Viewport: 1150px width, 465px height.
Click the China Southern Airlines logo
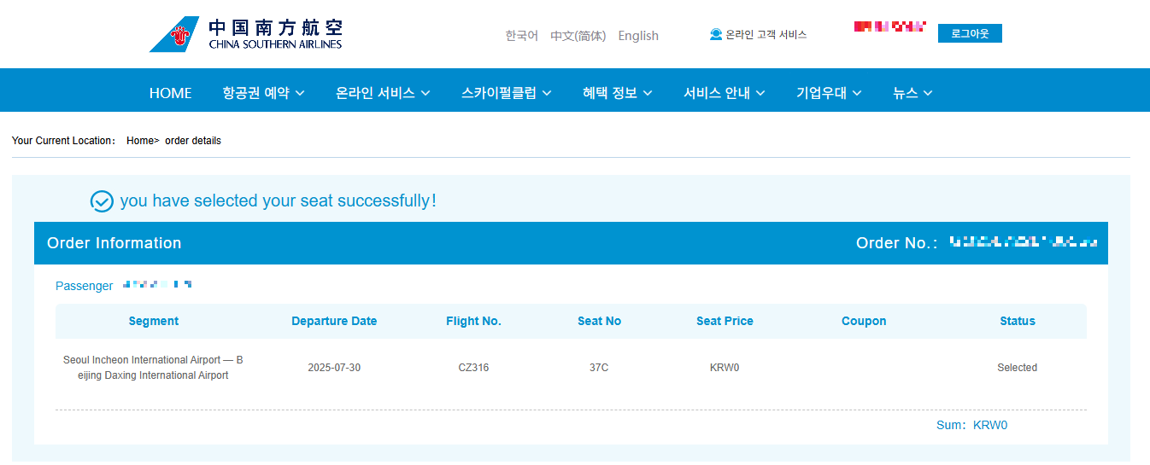245,34
